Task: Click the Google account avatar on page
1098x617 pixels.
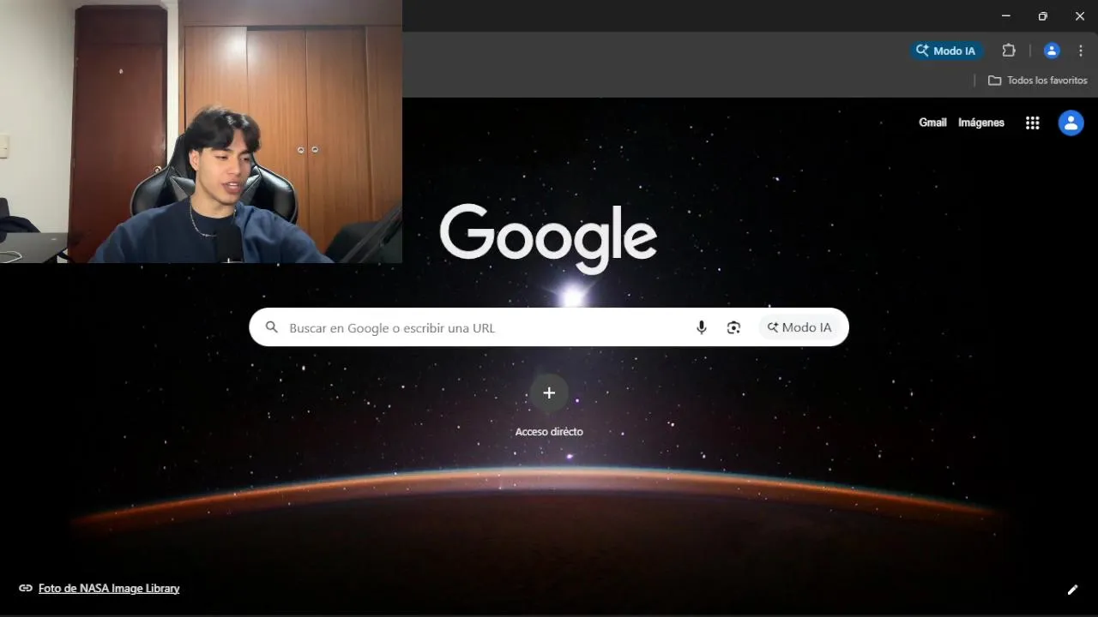Action: tap(1071, 123)
